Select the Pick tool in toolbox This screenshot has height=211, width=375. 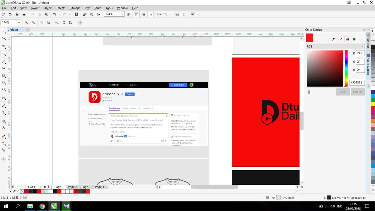4,31
